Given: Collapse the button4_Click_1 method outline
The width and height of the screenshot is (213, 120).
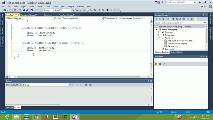Looking at the screenshot, I should pos(13,43).
